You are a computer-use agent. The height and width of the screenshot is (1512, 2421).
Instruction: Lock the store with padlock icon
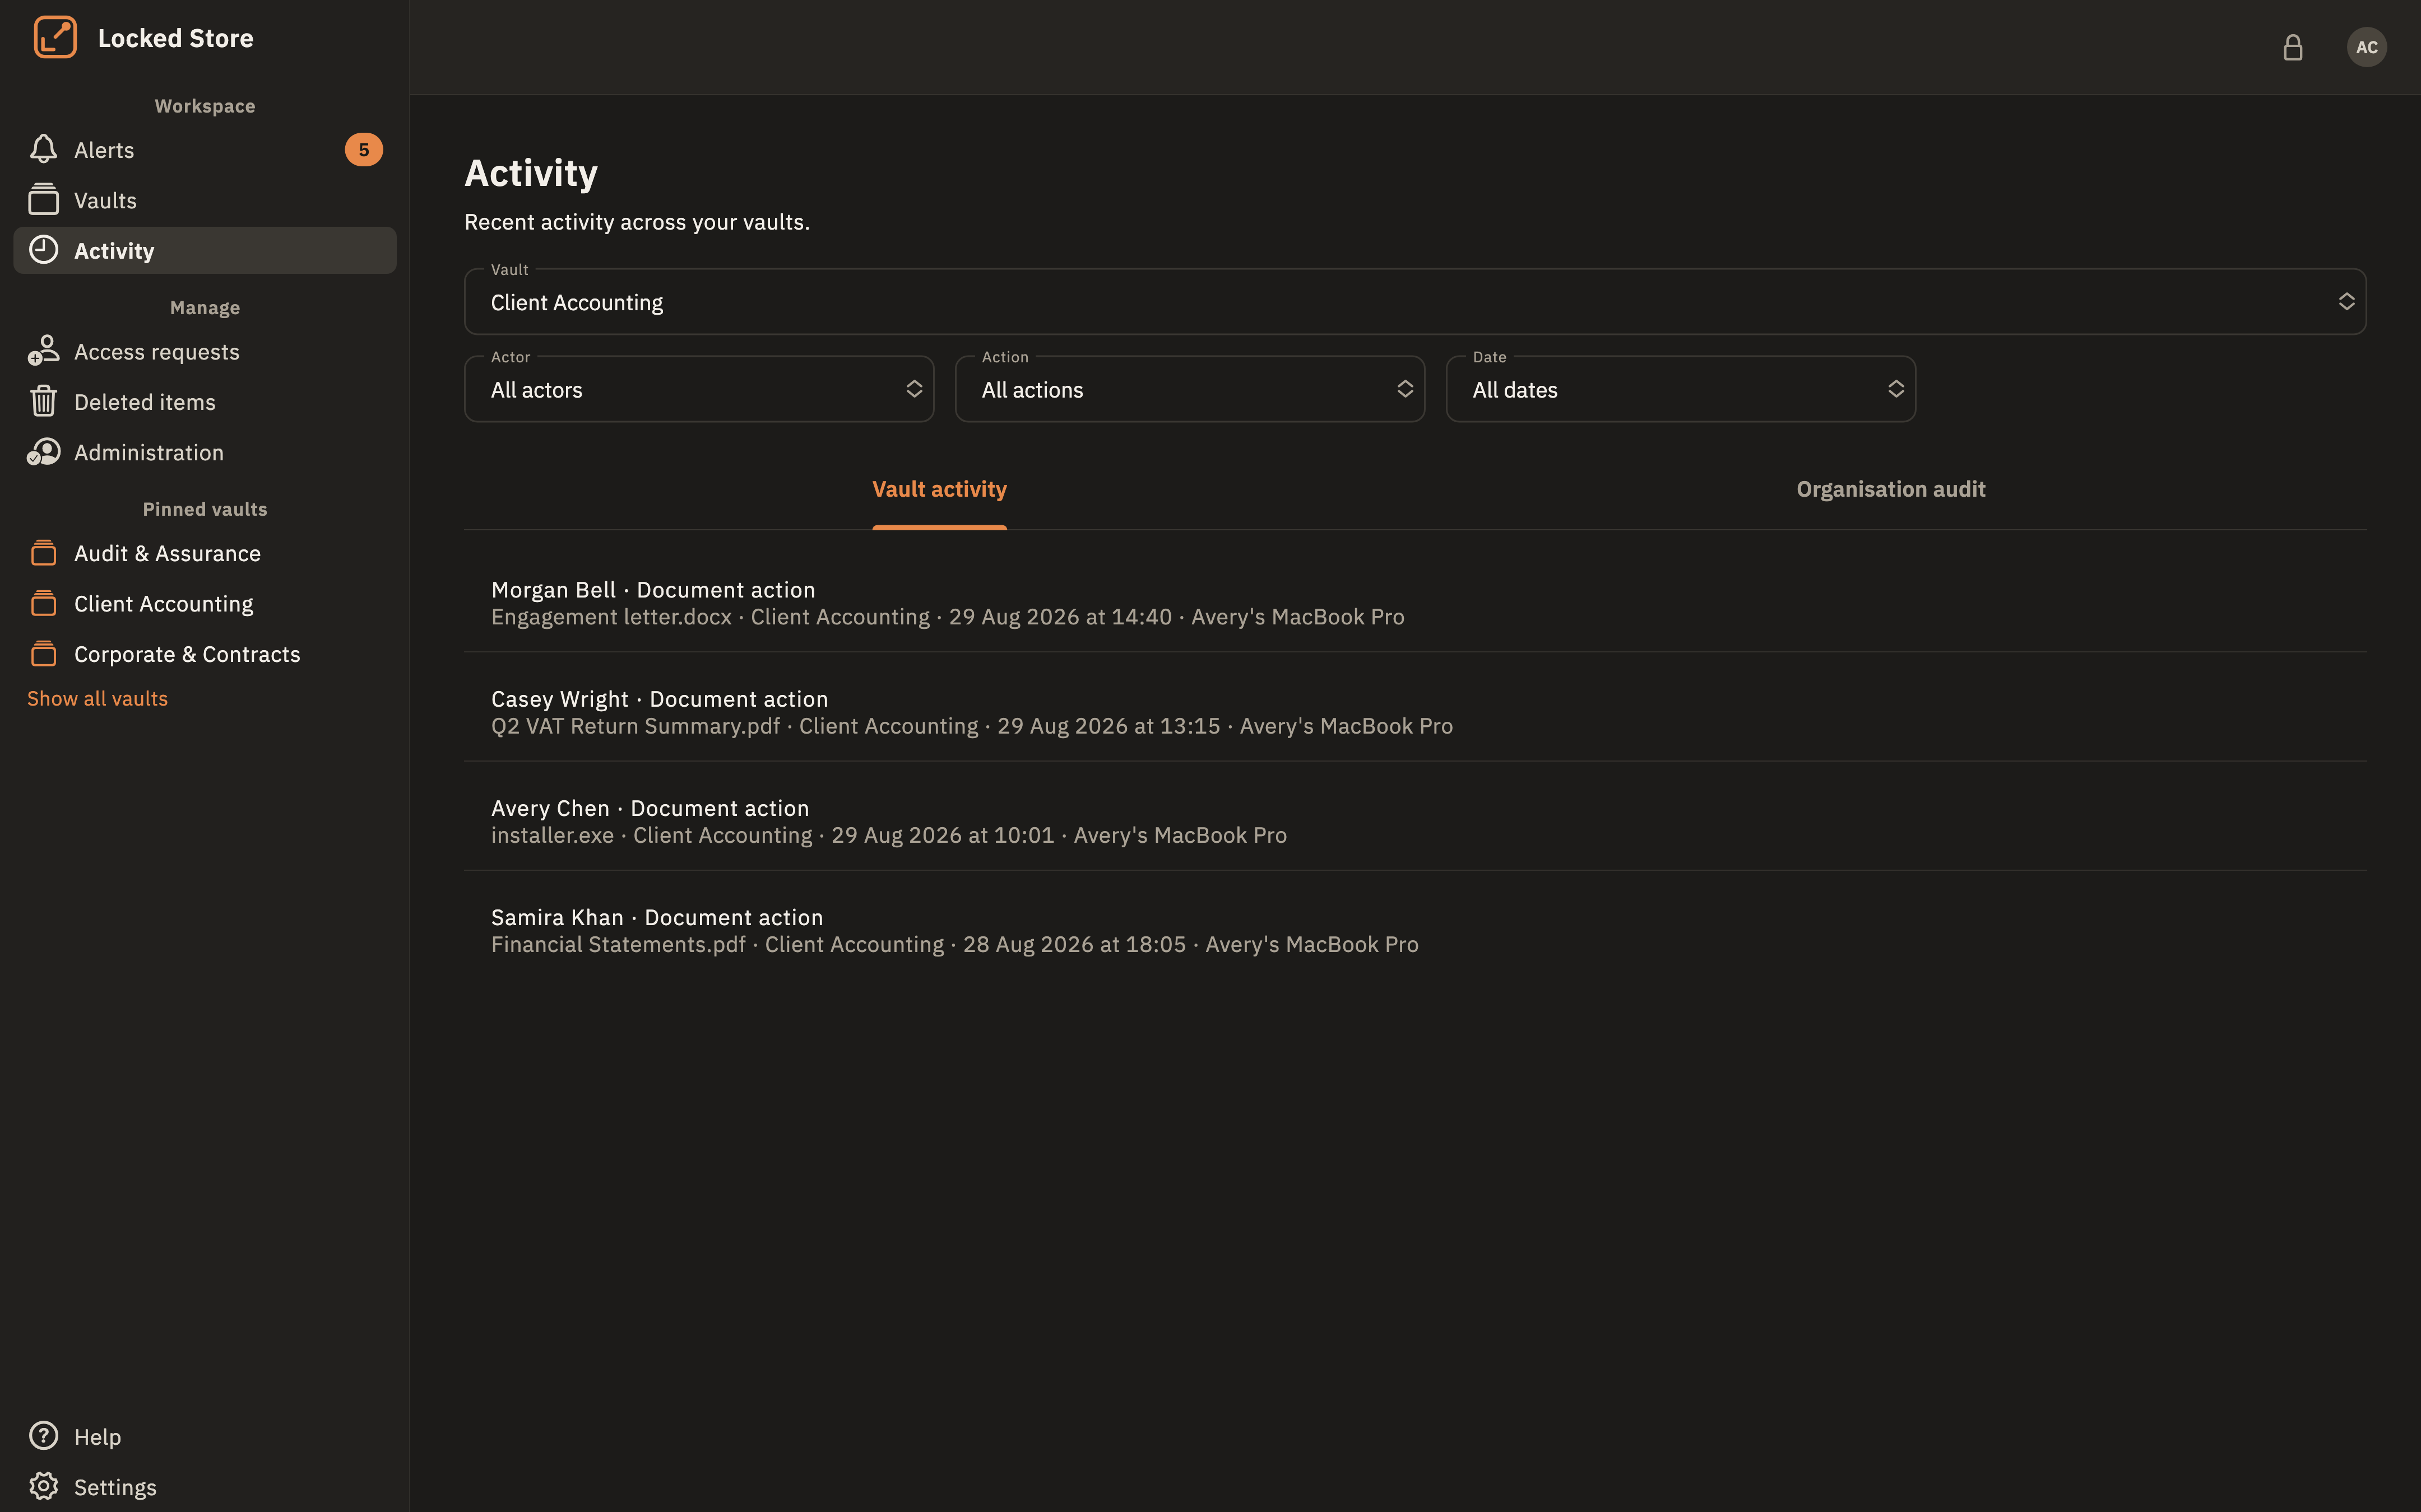pos(2293,47)
